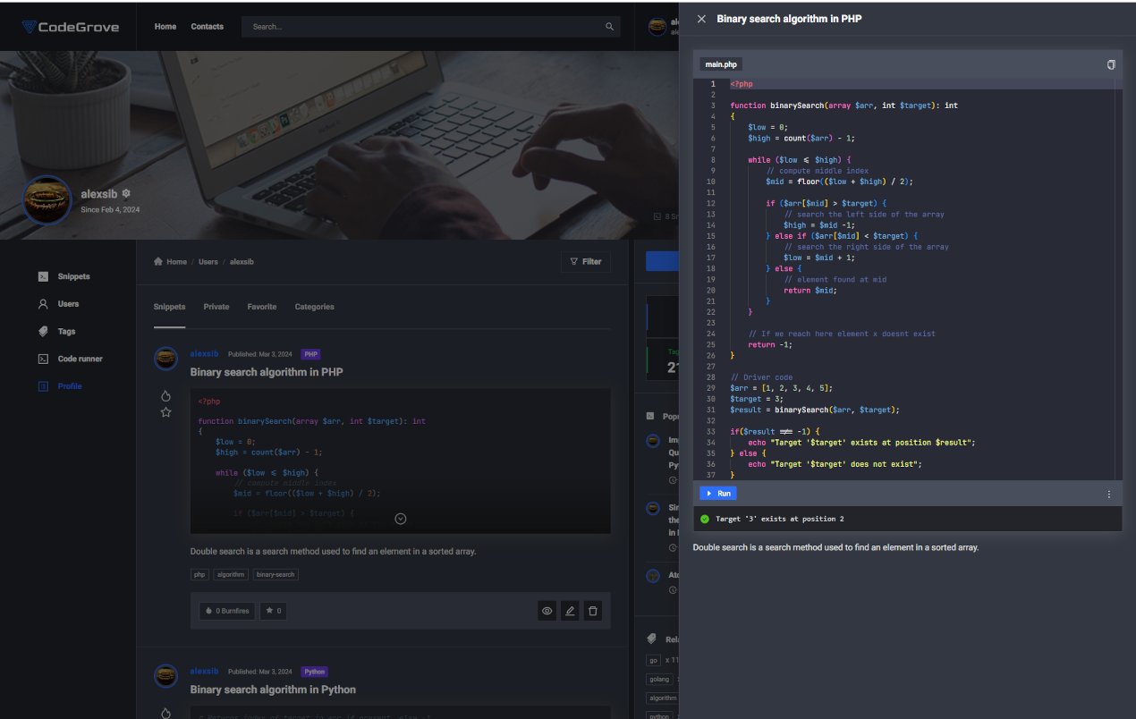The width and height of the screenshot is (1136, 719).
Task: Click the success check icon in output
Action: pyautogui.click(x=705, y=519)
